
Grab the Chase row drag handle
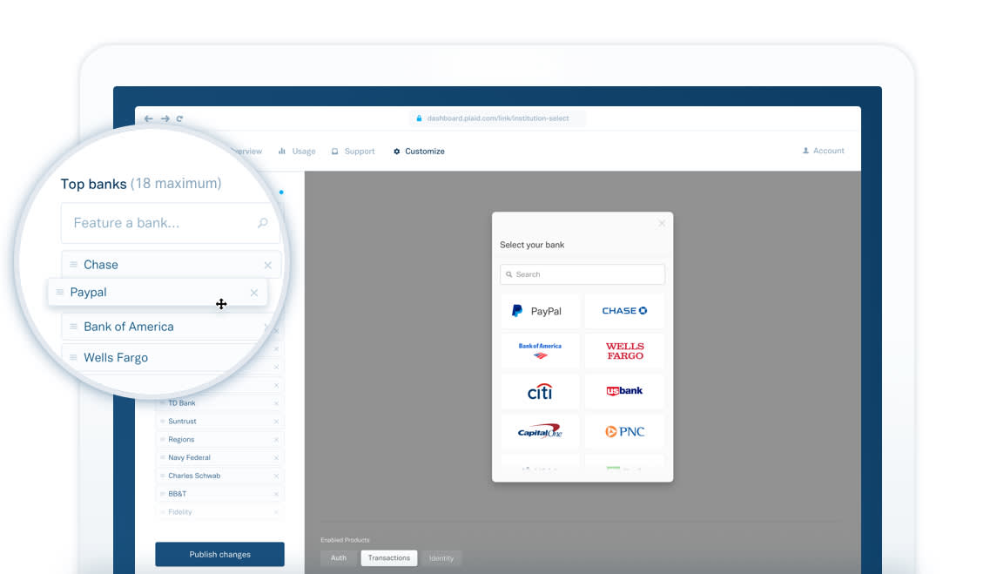click(x=74, y=265)
